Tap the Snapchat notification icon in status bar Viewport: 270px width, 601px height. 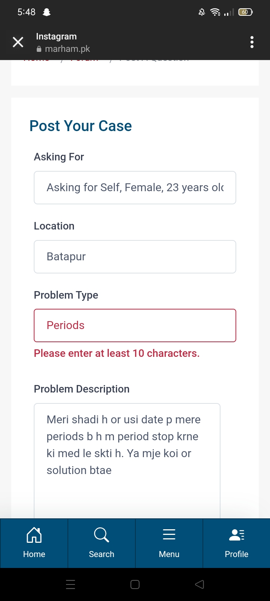[47, 12]
